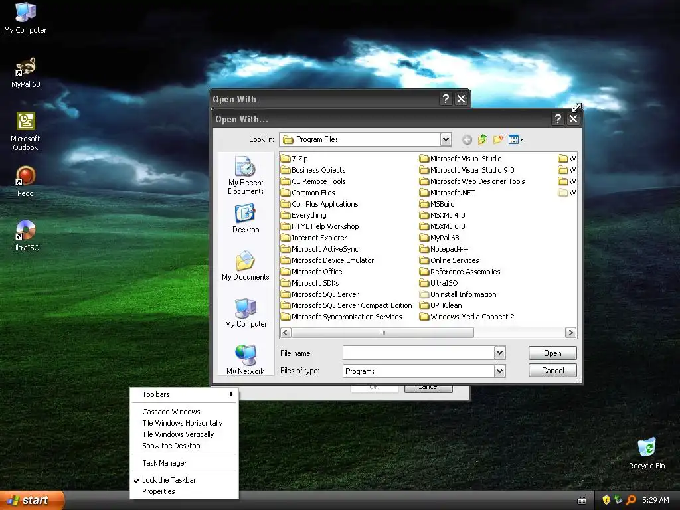Click the magnifier search tray icon
This screenshot has width=680, height=510.
coord(631,500)
